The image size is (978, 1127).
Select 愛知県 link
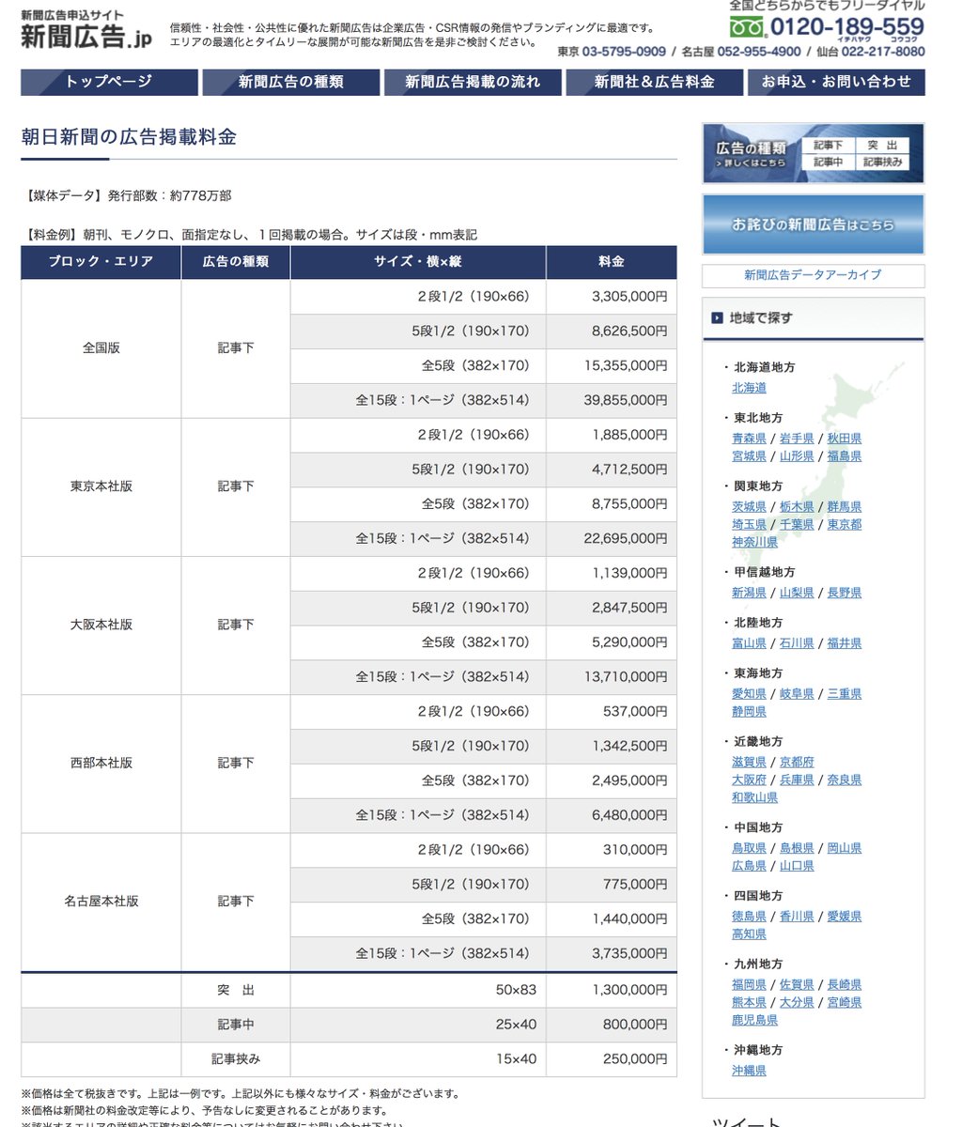pyautogui.click(x=750, y=695)
